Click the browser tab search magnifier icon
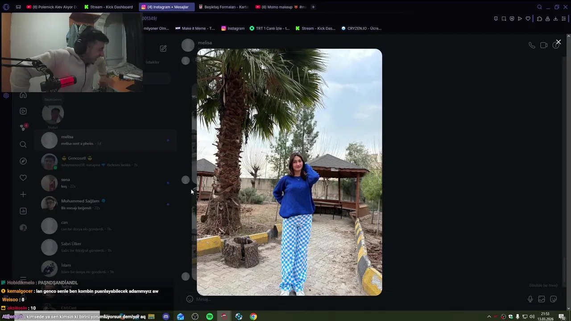This screenshot has height=321, width=571. (x=539, y=7)
